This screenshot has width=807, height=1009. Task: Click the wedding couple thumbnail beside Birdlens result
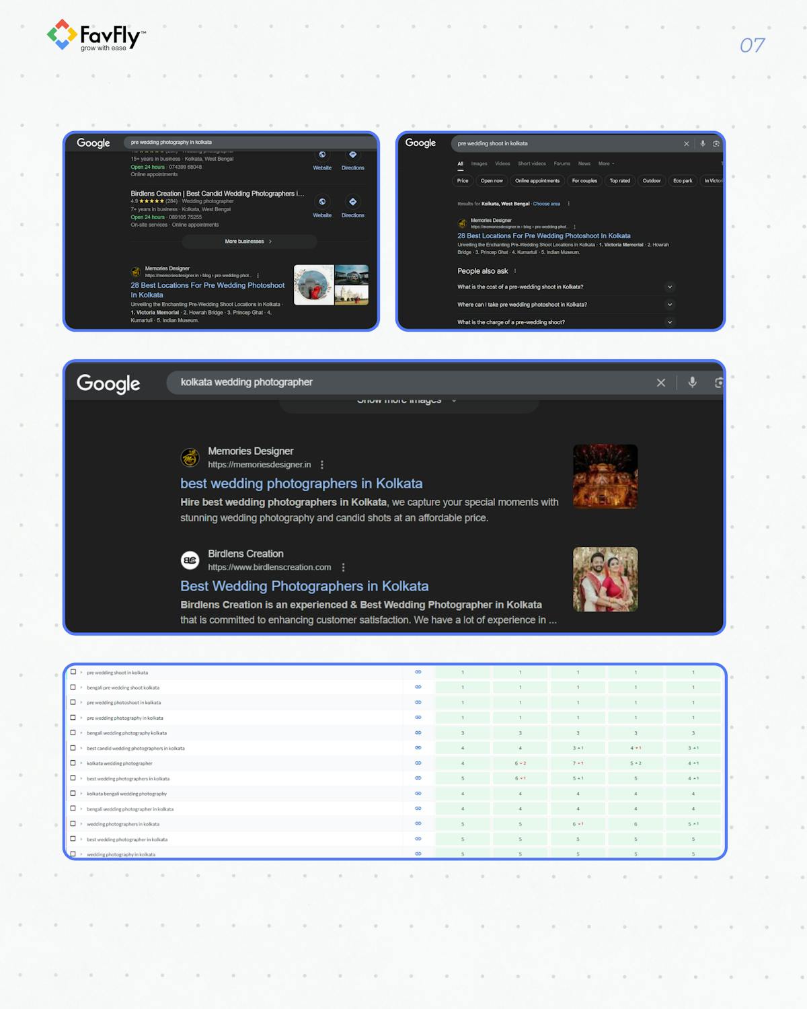(605, 578)
